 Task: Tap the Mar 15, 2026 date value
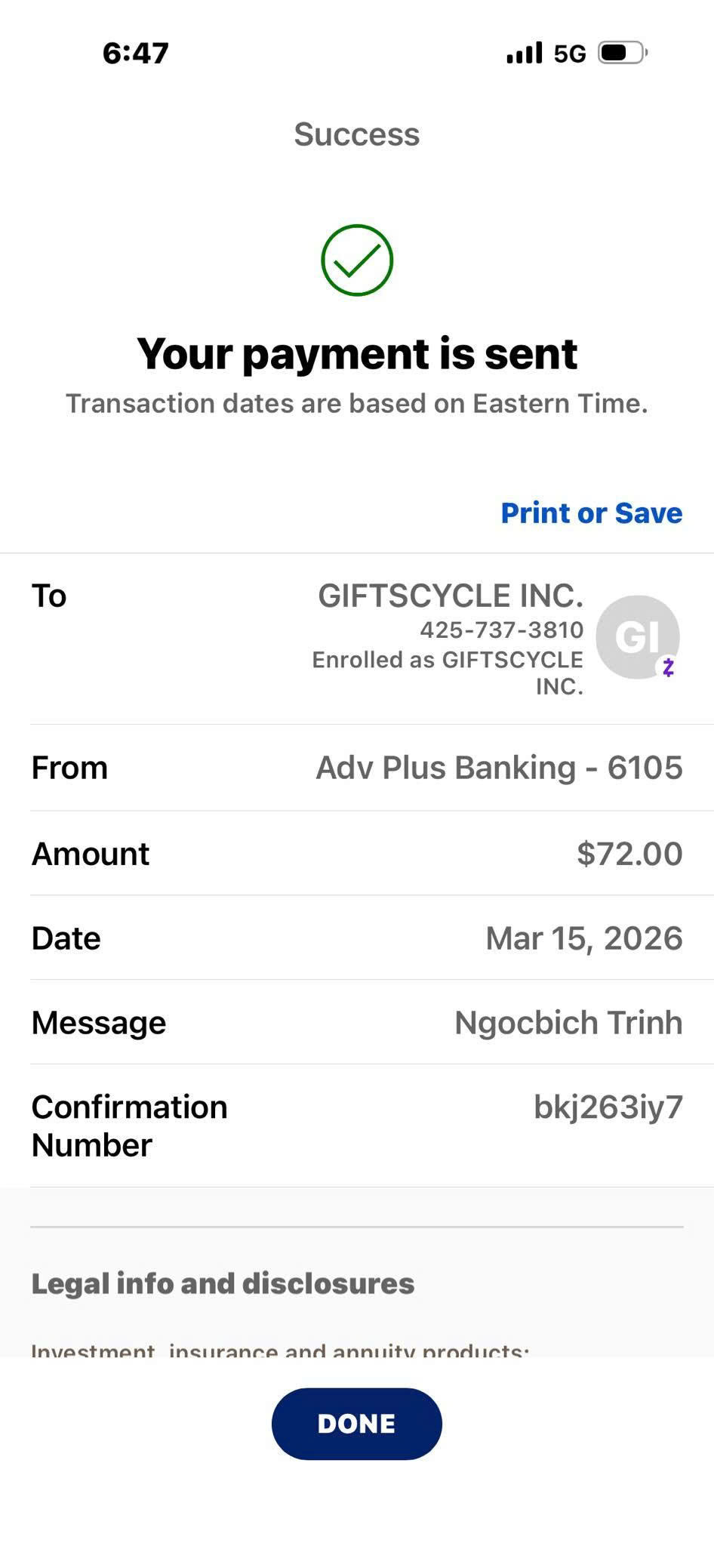[584, 938]
